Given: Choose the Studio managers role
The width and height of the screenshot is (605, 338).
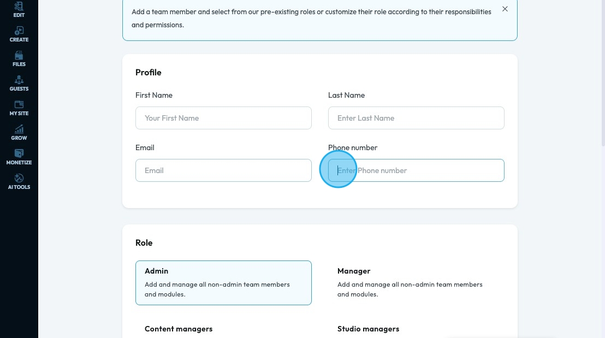Looking at the screenshot, I should coord(368,329).
